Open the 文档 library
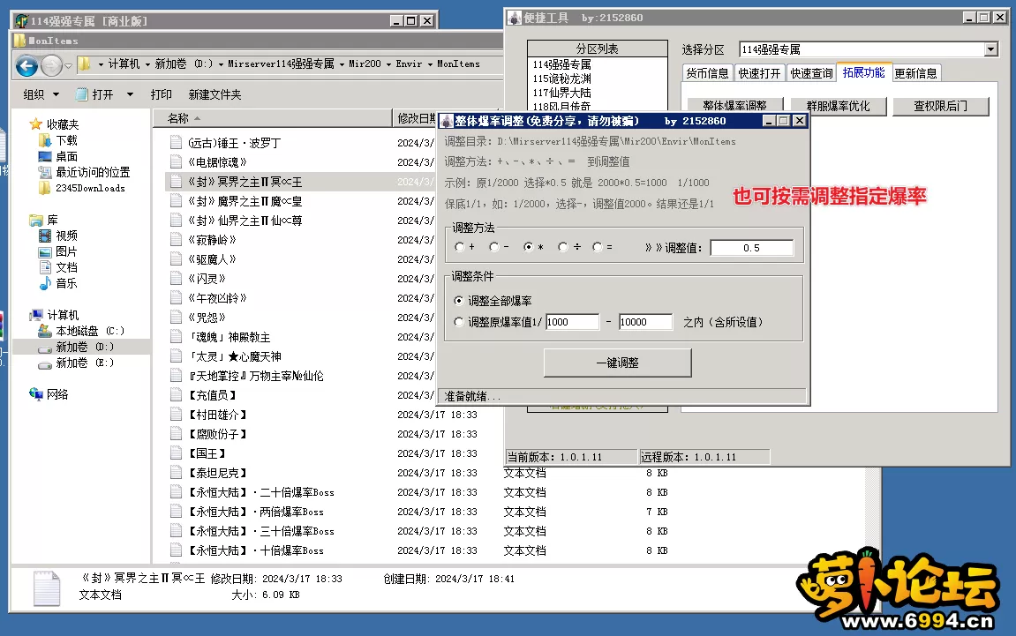The height and width of the screenshot is (636, 1016). click(66, 267)
